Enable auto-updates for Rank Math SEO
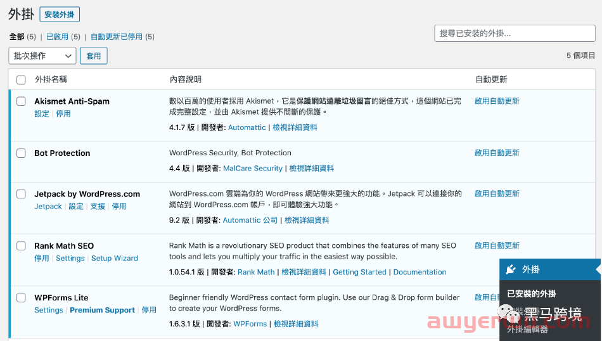This screenshot has height=341, width=602. tap(497, 245)
